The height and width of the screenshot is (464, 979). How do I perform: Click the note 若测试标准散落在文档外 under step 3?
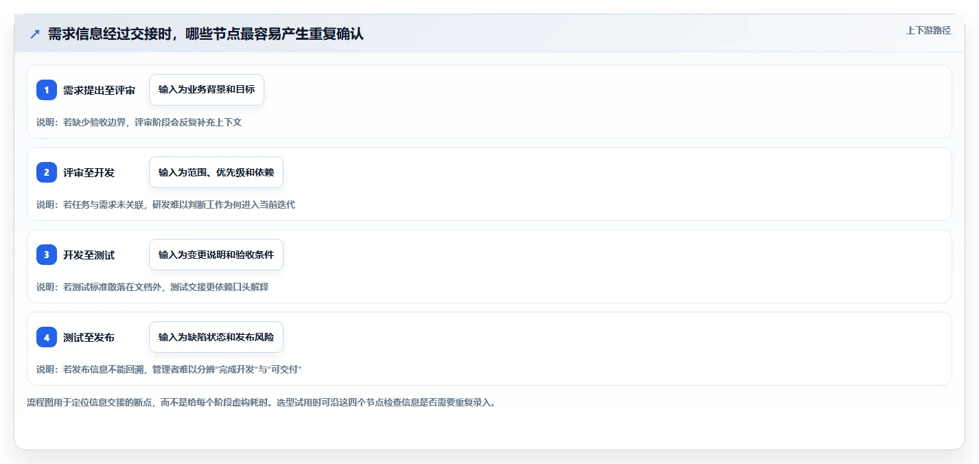[x=152, y=287]
